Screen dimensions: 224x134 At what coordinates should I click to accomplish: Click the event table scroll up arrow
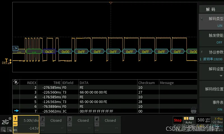click(193, 108)
